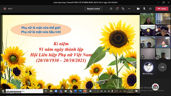Expand hidden tray icons chevron
This screenshot has height=96, width=171.
pos(95,91)
